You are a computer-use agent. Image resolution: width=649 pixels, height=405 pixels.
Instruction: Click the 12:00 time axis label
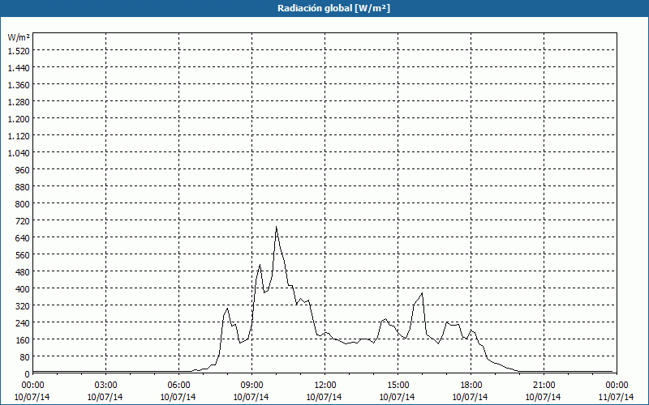pos(324,386)
